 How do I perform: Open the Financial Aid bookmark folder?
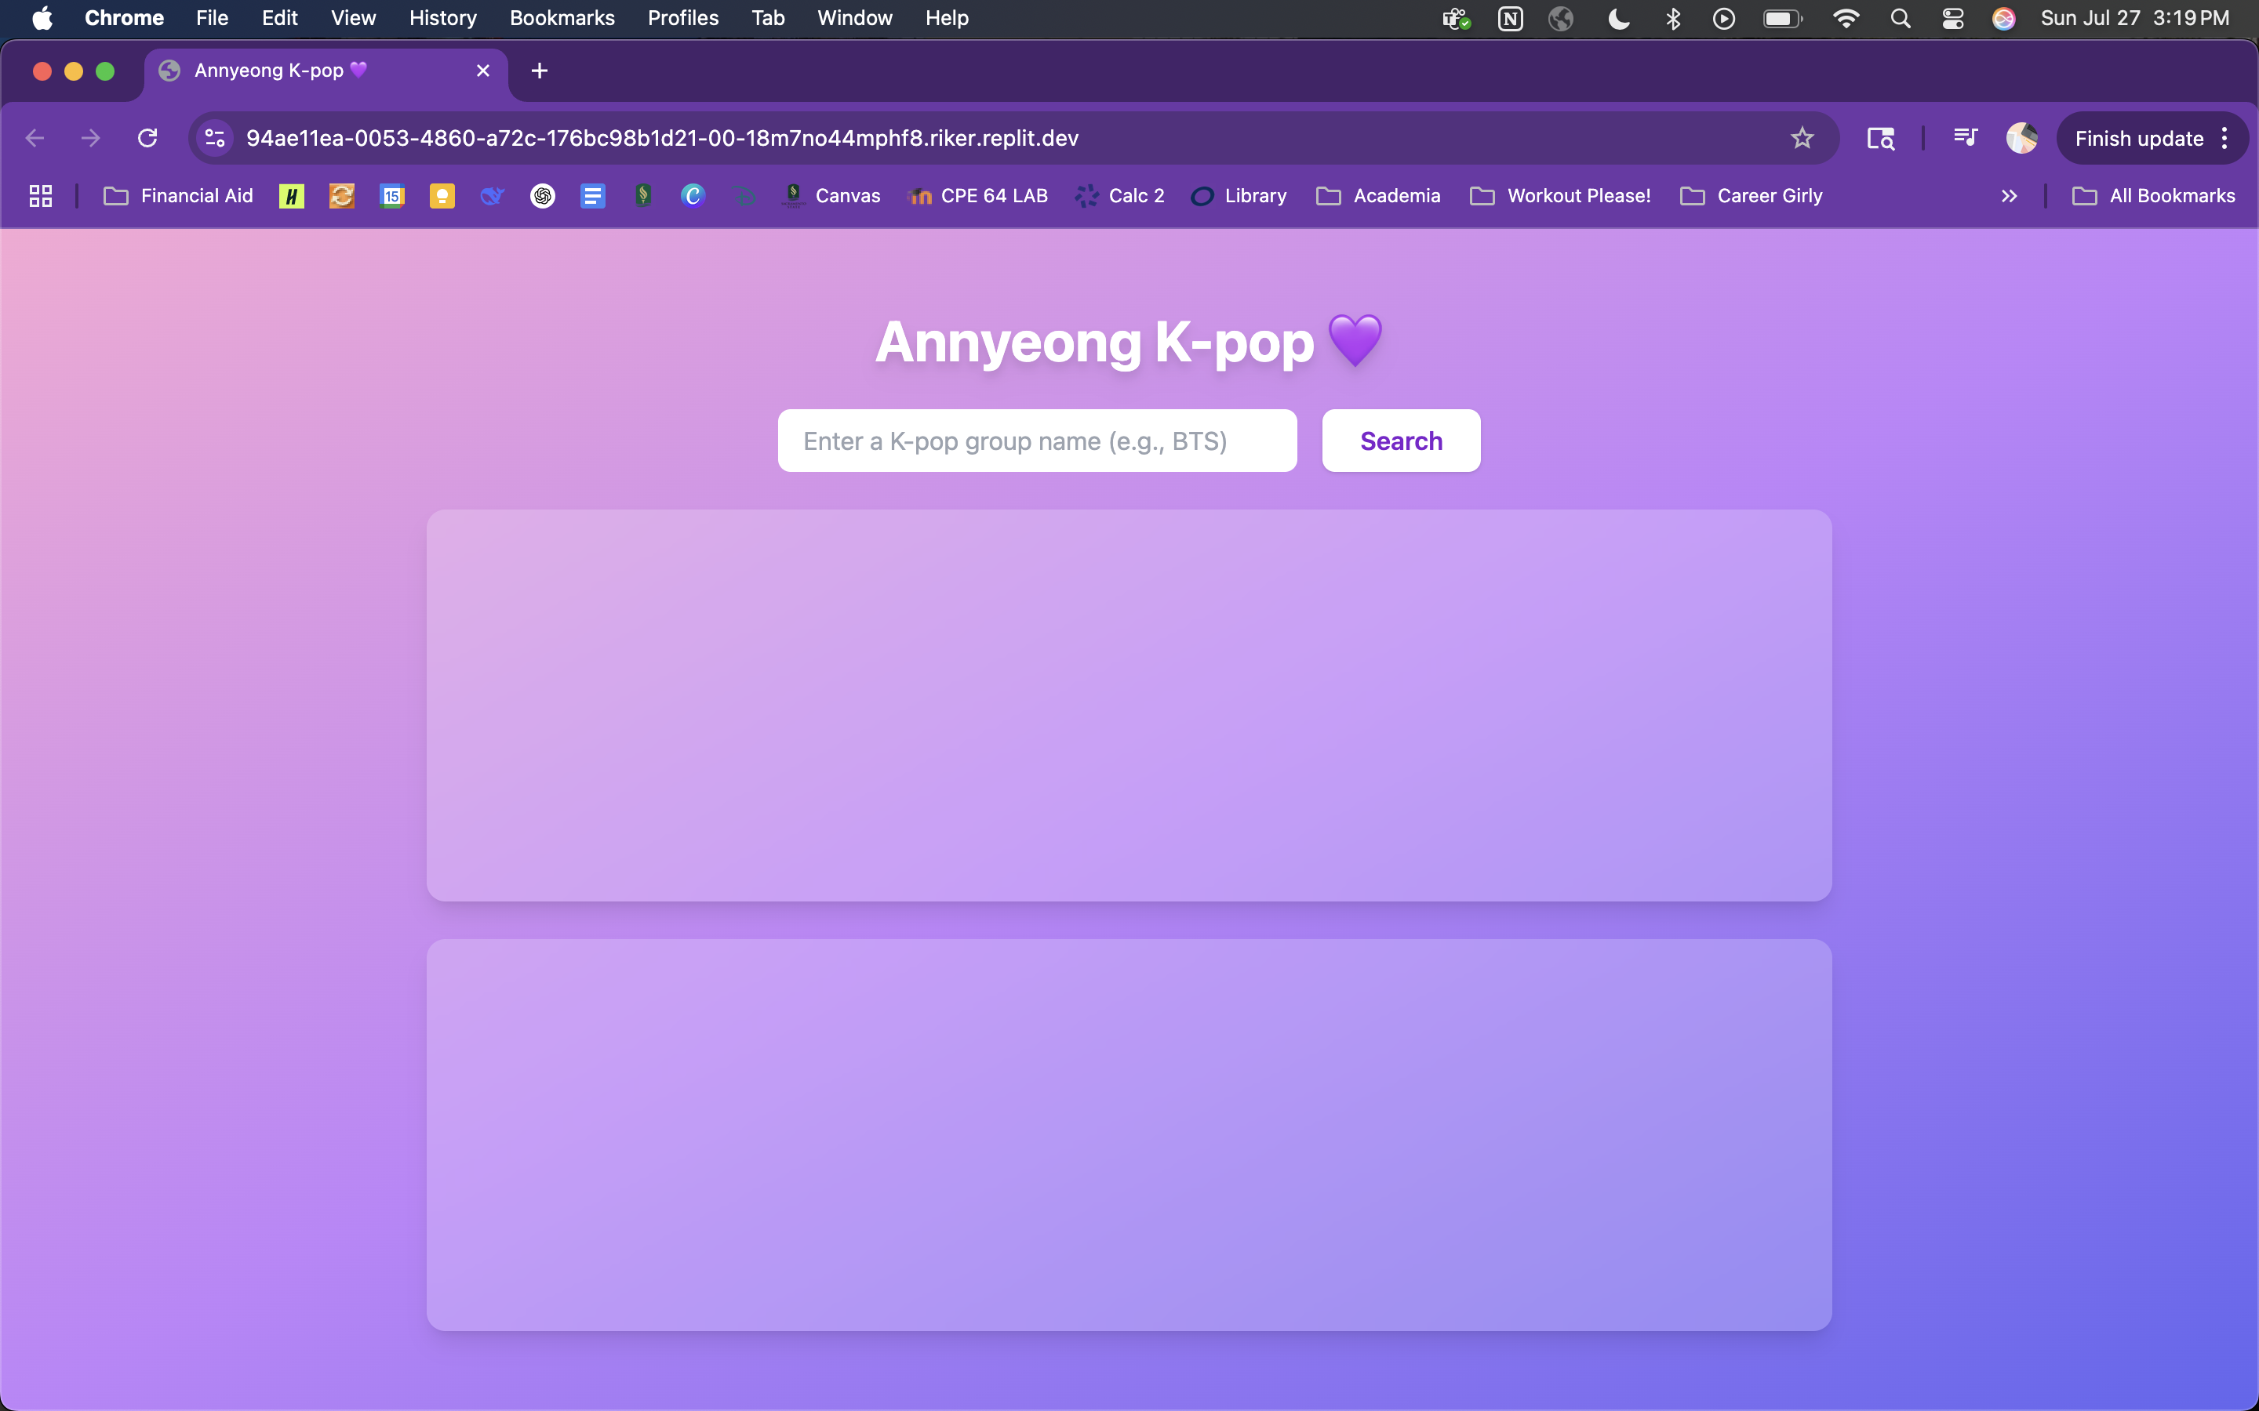(x=178, y=196)
